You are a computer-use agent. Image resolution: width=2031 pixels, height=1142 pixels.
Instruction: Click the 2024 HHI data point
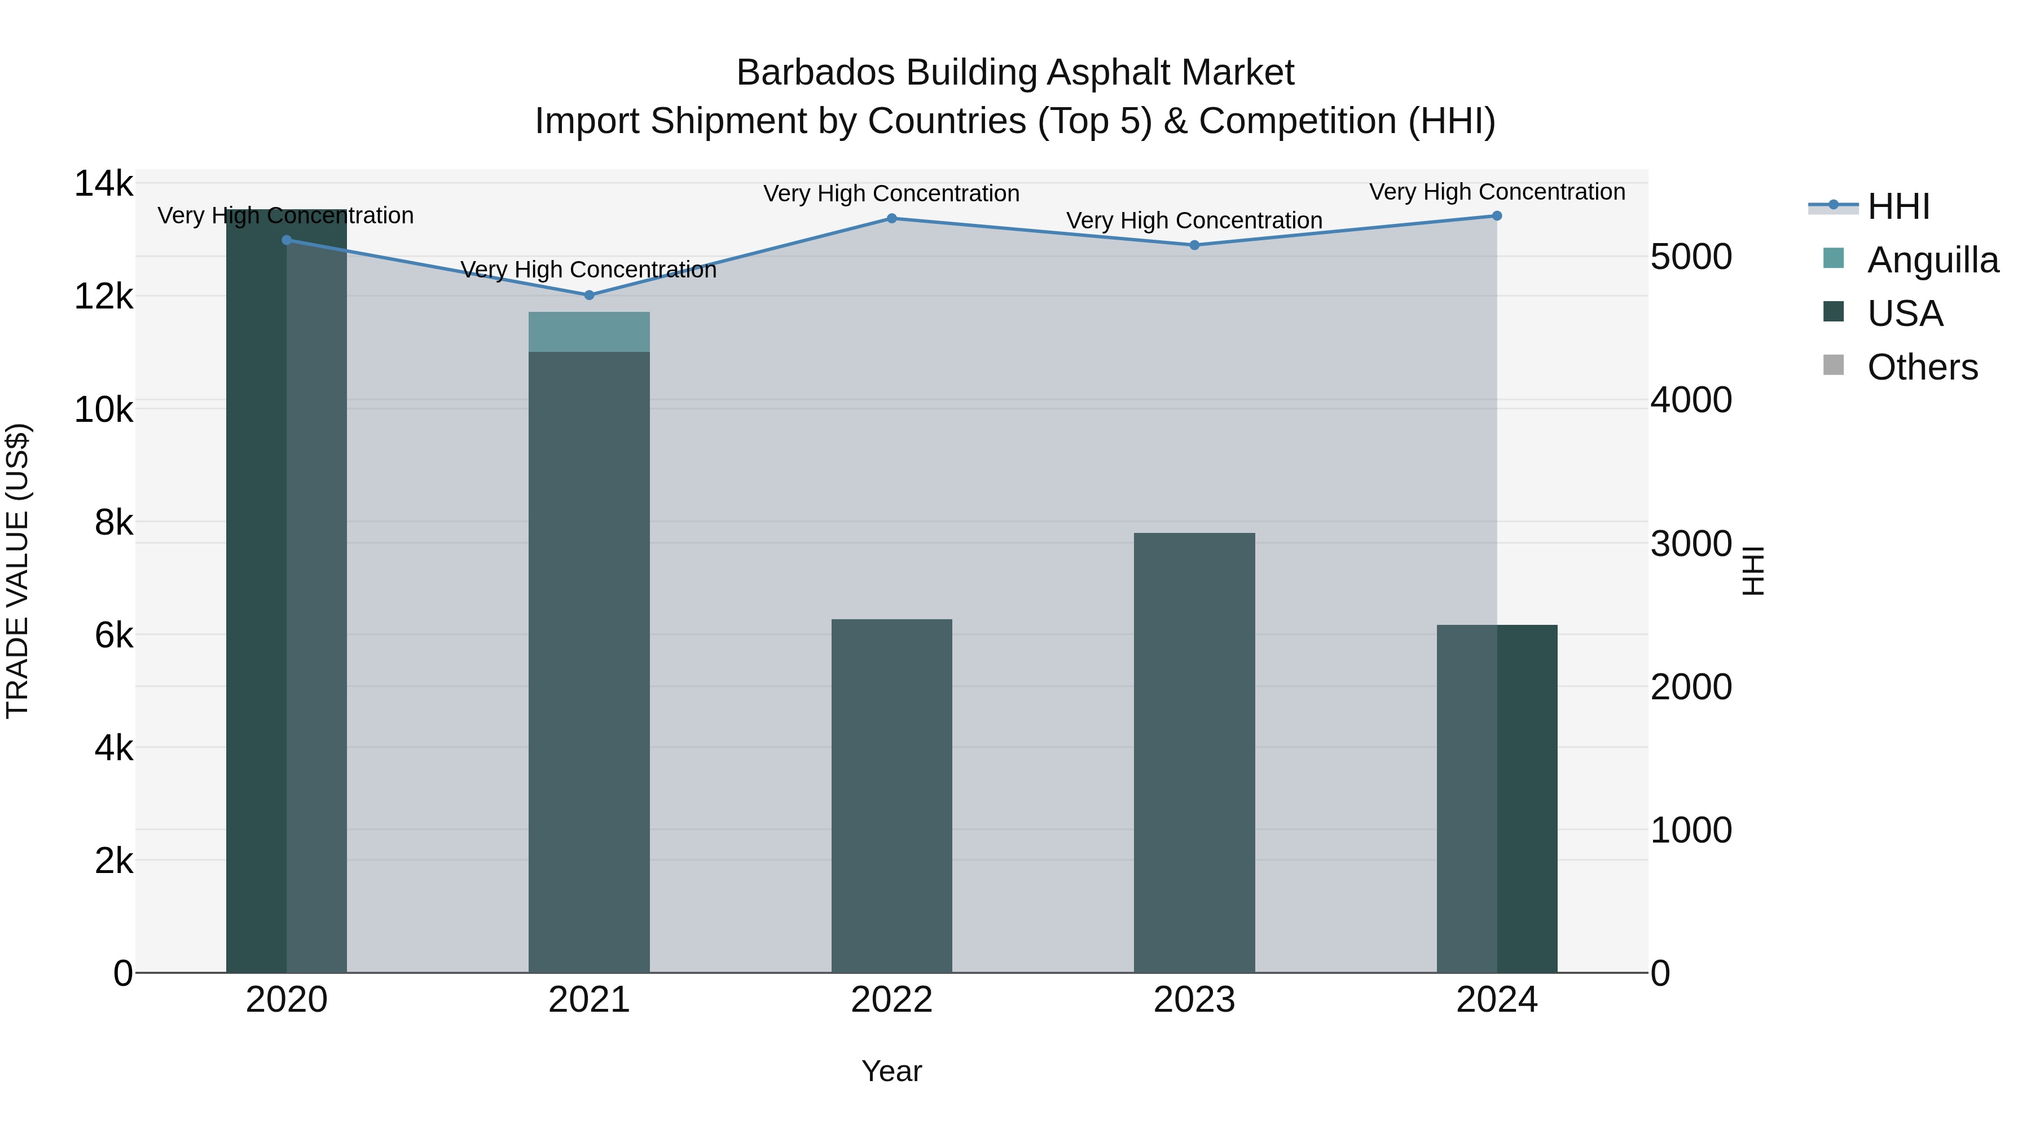point(1497,216)
